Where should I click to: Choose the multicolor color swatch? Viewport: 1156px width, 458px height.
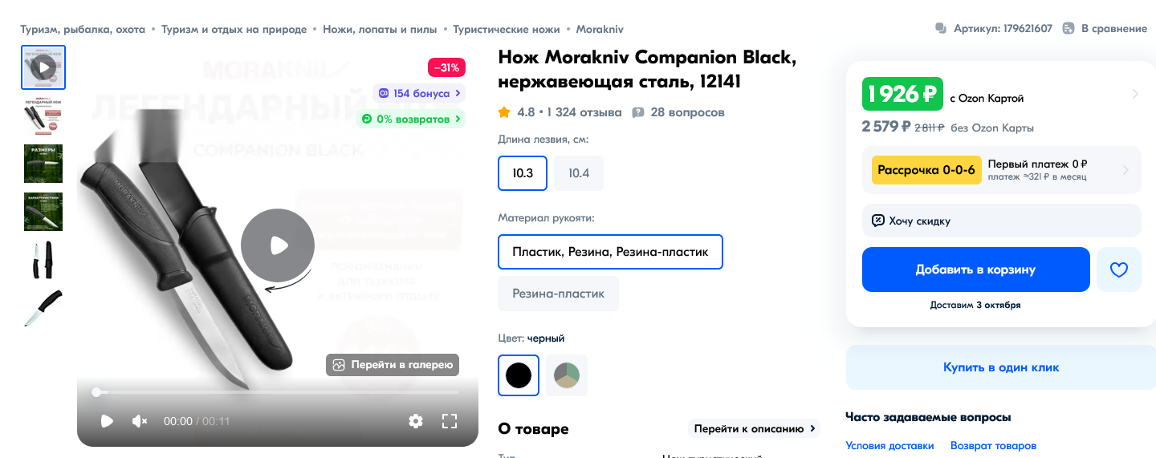567,375
